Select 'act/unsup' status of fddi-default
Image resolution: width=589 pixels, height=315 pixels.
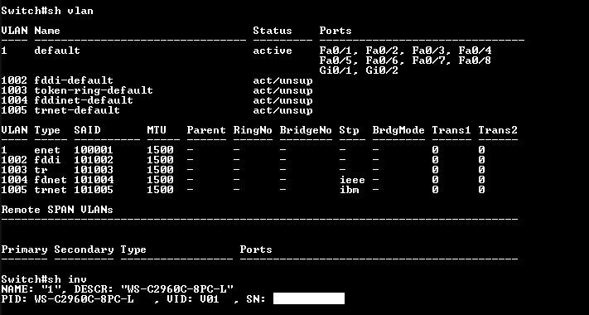click(x=282, y=80)
